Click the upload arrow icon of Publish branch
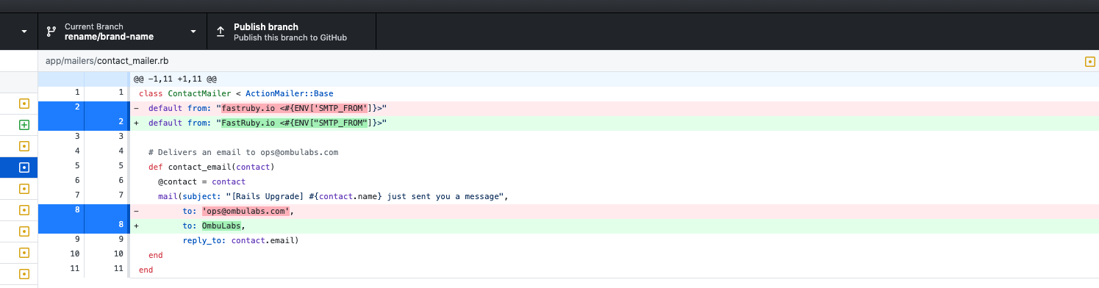The width and height of the screenshot is (1099, 288). click(221, 32)
